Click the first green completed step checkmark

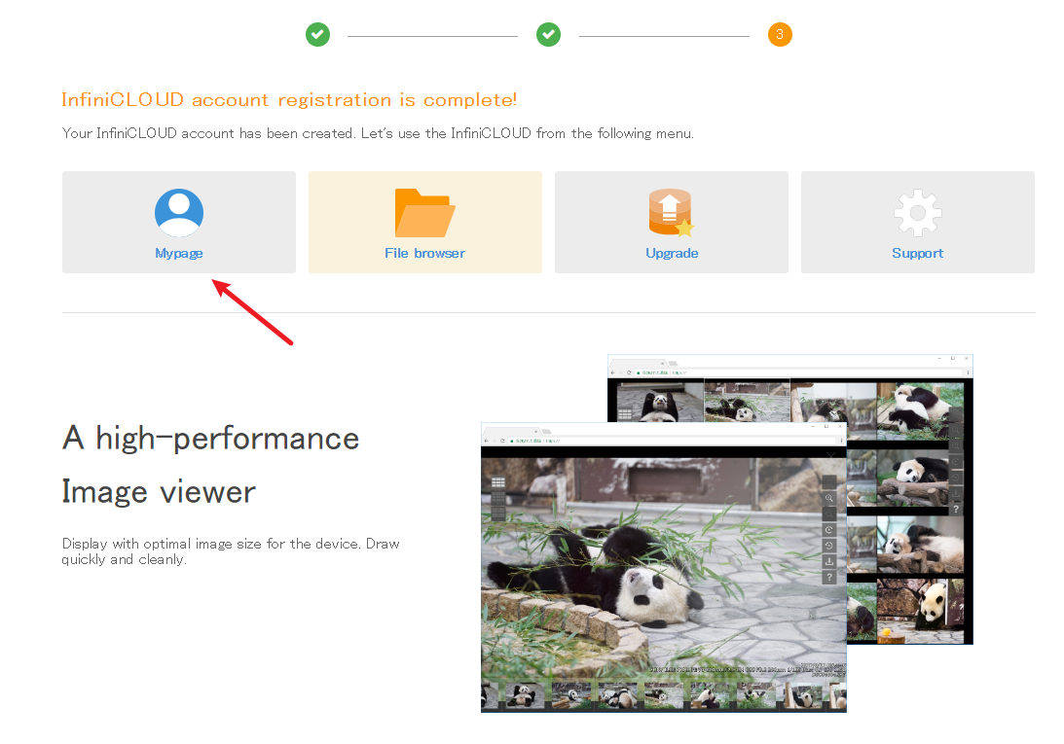[317, 35]
